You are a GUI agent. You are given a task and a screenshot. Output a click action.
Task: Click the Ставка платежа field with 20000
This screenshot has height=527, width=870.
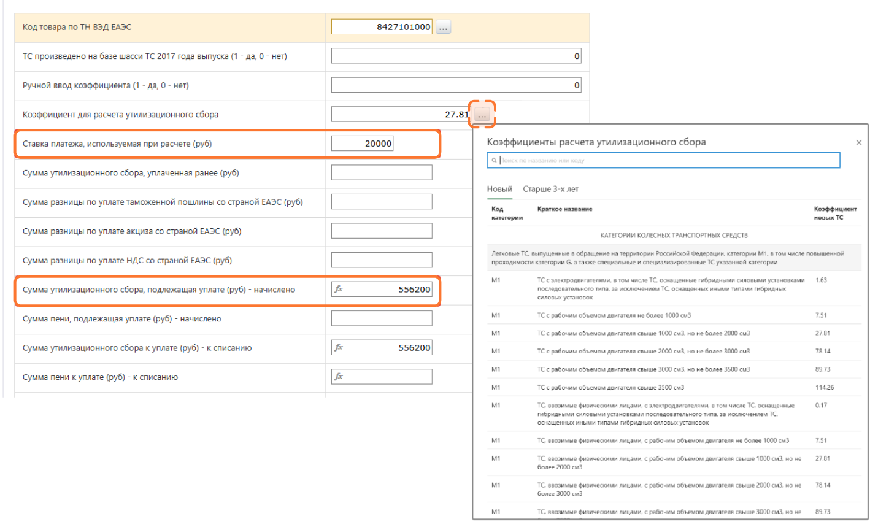362,144
